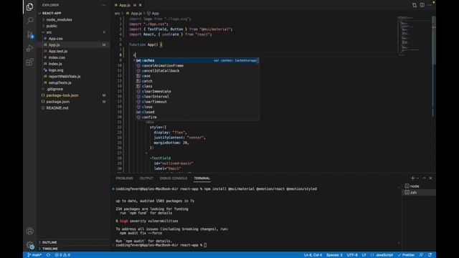This screenshot has height=258, width=459.
Task: Close the App.js editor tab
Action: [141, 5]
